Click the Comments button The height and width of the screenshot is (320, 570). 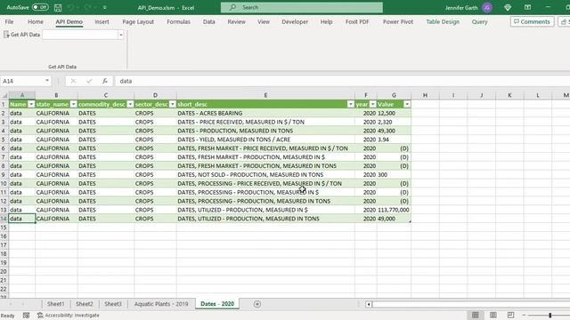click(x=532, y=21)
